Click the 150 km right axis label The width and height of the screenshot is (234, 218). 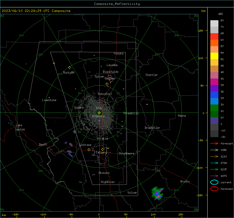201,31
